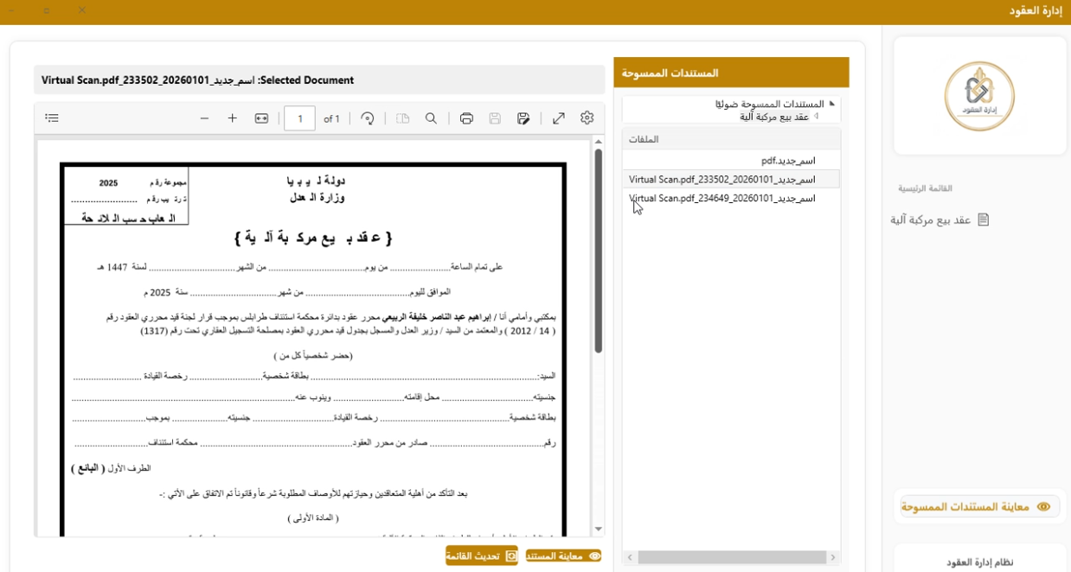Click the إدارة العقود logo
The width and height of the screenshot is (1071, 572).
[979, 95]
